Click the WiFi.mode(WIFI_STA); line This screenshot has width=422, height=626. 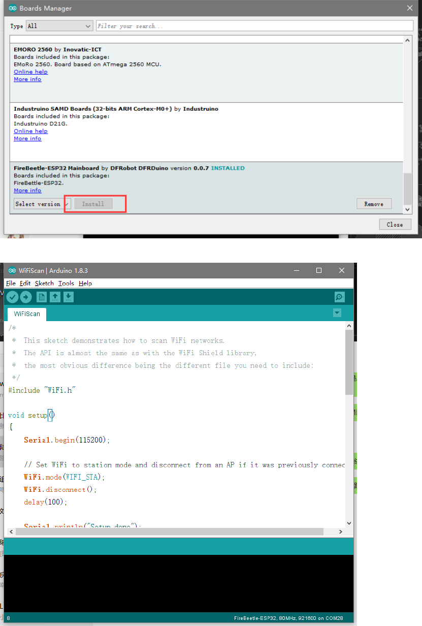[x=64, y=477]
